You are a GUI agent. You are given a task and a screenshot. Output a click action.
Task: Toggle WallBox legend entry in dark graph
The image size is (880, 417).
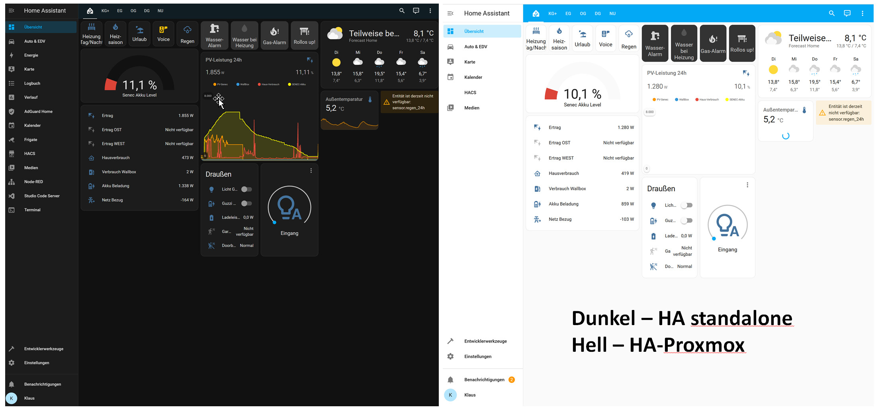click(x=243, y=84)
